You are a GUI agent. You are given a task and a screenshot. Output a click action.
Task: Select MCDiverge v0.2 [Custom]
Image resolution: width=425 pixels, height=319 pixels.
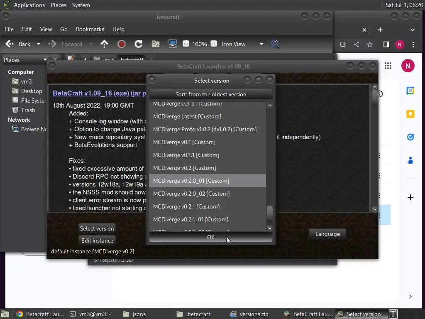pyautogui.click(x=208, y=168)
